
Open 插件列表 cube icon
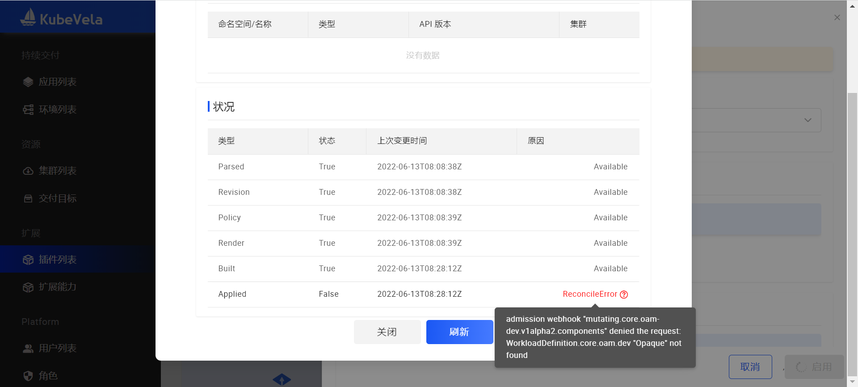28,260
